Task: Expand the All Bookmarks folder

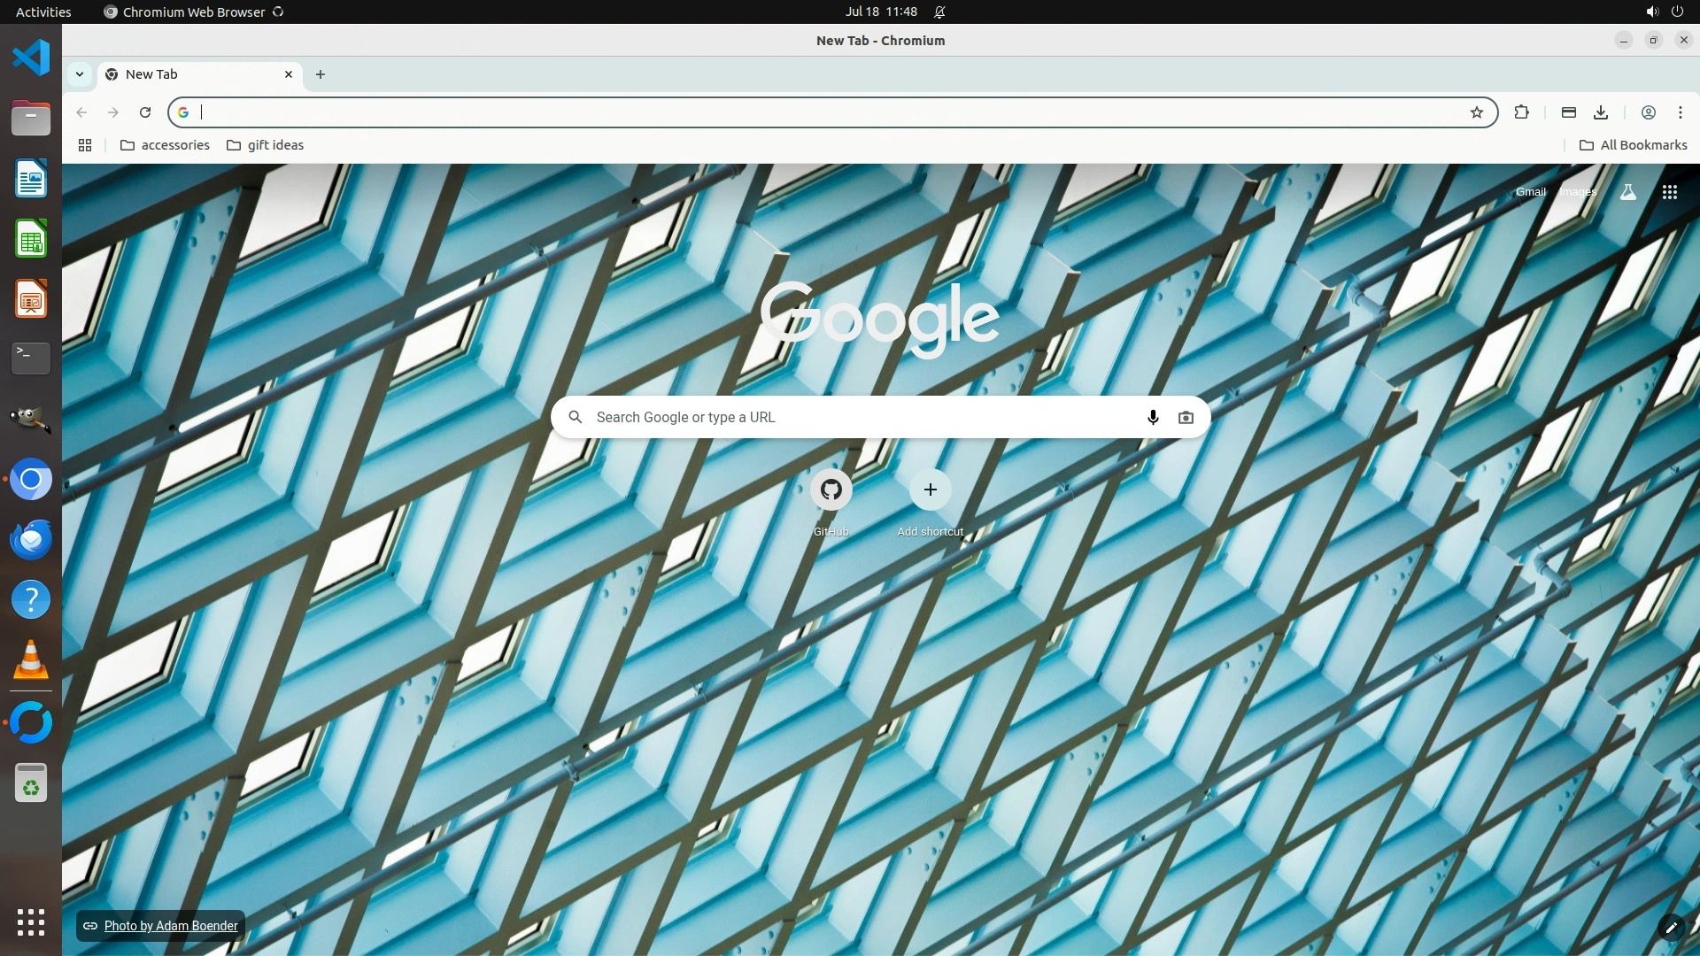Action: 1633,145
